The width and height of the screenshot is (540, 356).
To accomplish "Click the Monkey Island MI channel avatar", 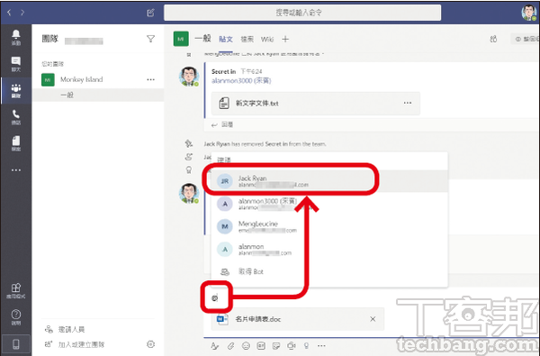I will [x=181, y=39].
